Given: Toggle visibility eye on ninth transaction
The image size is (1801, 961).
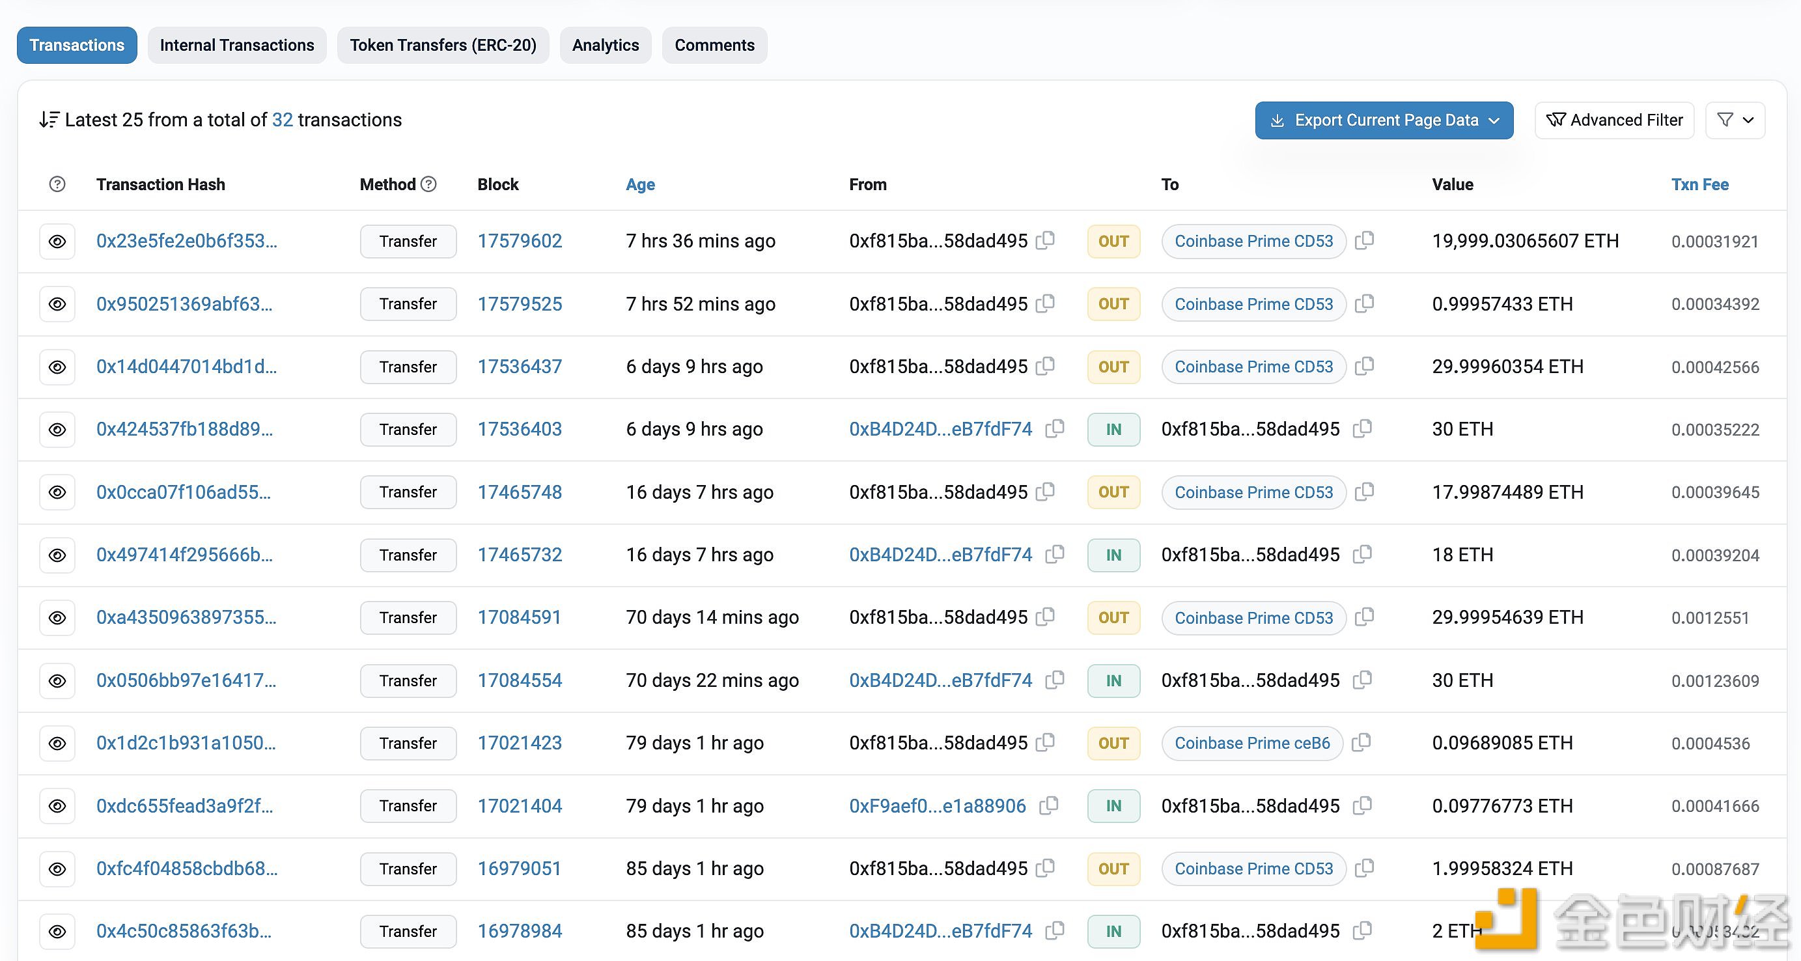Looking at the screenshot, I should pyautogui.click(x=56, y=742).
